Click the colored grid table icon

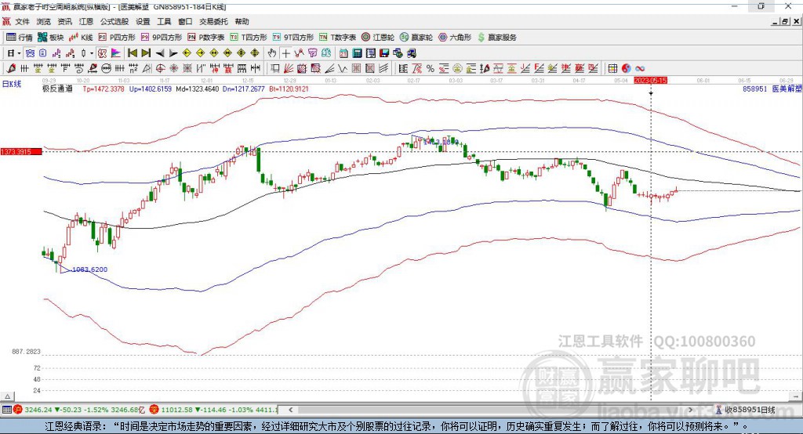613,68
